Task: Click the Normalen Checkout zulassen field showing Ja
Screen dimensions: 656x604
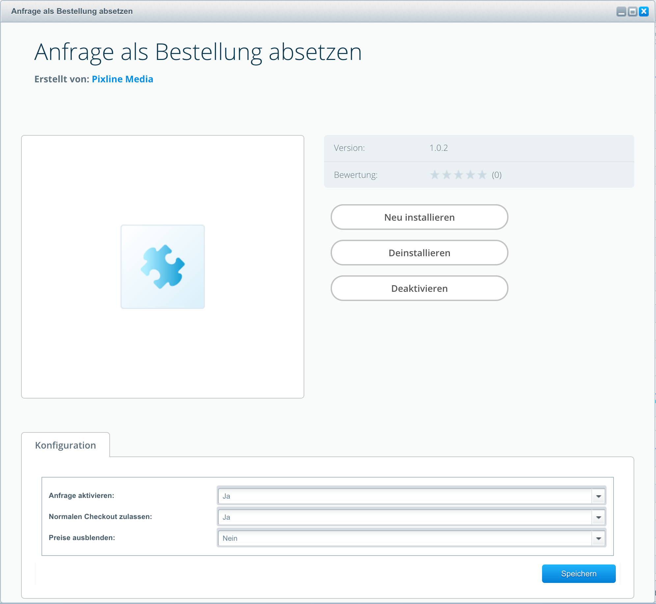Action: click(405, 517)
